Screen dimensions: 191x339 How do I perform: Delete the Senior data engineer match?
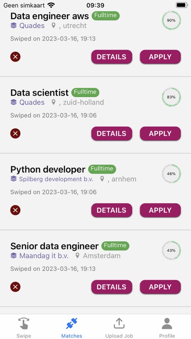(x=16, y=287)
